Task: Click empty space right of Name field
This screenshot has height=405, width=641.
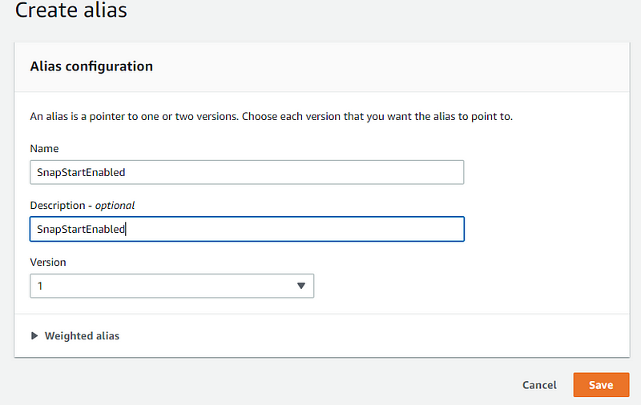Action: pyautogui.click(x=546, y=172)
